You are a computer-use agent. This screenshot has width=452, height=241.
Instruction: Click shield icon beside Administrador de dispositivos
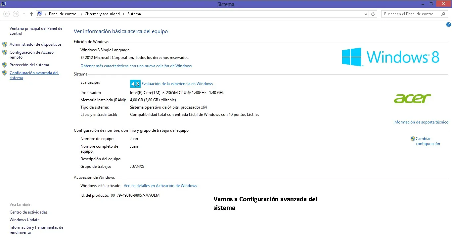click(x=5, y=44)
